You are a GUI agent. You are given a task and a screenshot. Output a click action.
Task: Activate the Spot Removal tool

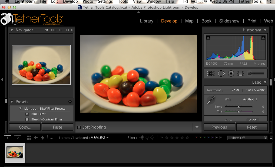point(221,73)
